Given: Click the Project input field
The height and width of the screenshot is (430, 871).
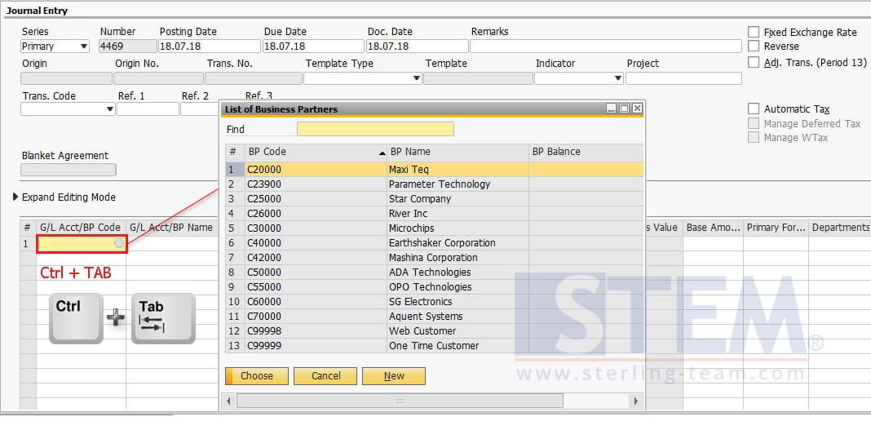Looking at the screenshot, I should [x=683, y=79].
